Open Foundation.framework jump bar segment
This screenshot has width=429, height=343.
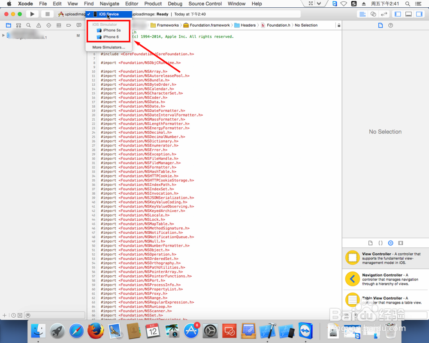pos(207,25)
